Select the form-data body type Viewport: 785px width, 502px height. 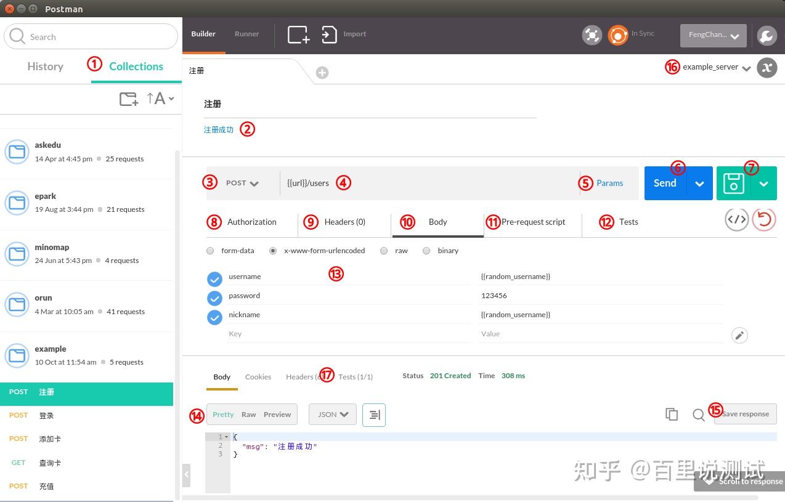click(210, 251)
